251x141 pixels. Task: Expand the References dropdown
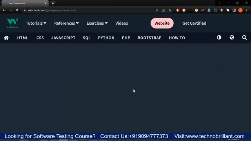[x=66, y=23]
